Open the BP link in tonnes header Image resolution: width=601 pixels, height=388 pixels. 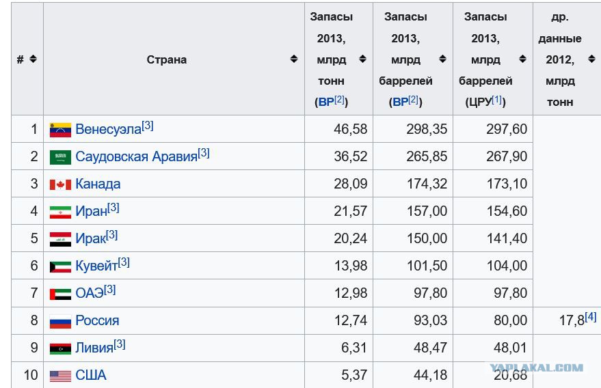click(326, 102)
